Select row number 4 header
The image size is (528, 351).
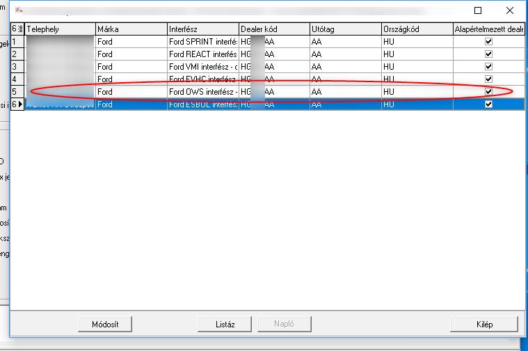coord(17,79)
